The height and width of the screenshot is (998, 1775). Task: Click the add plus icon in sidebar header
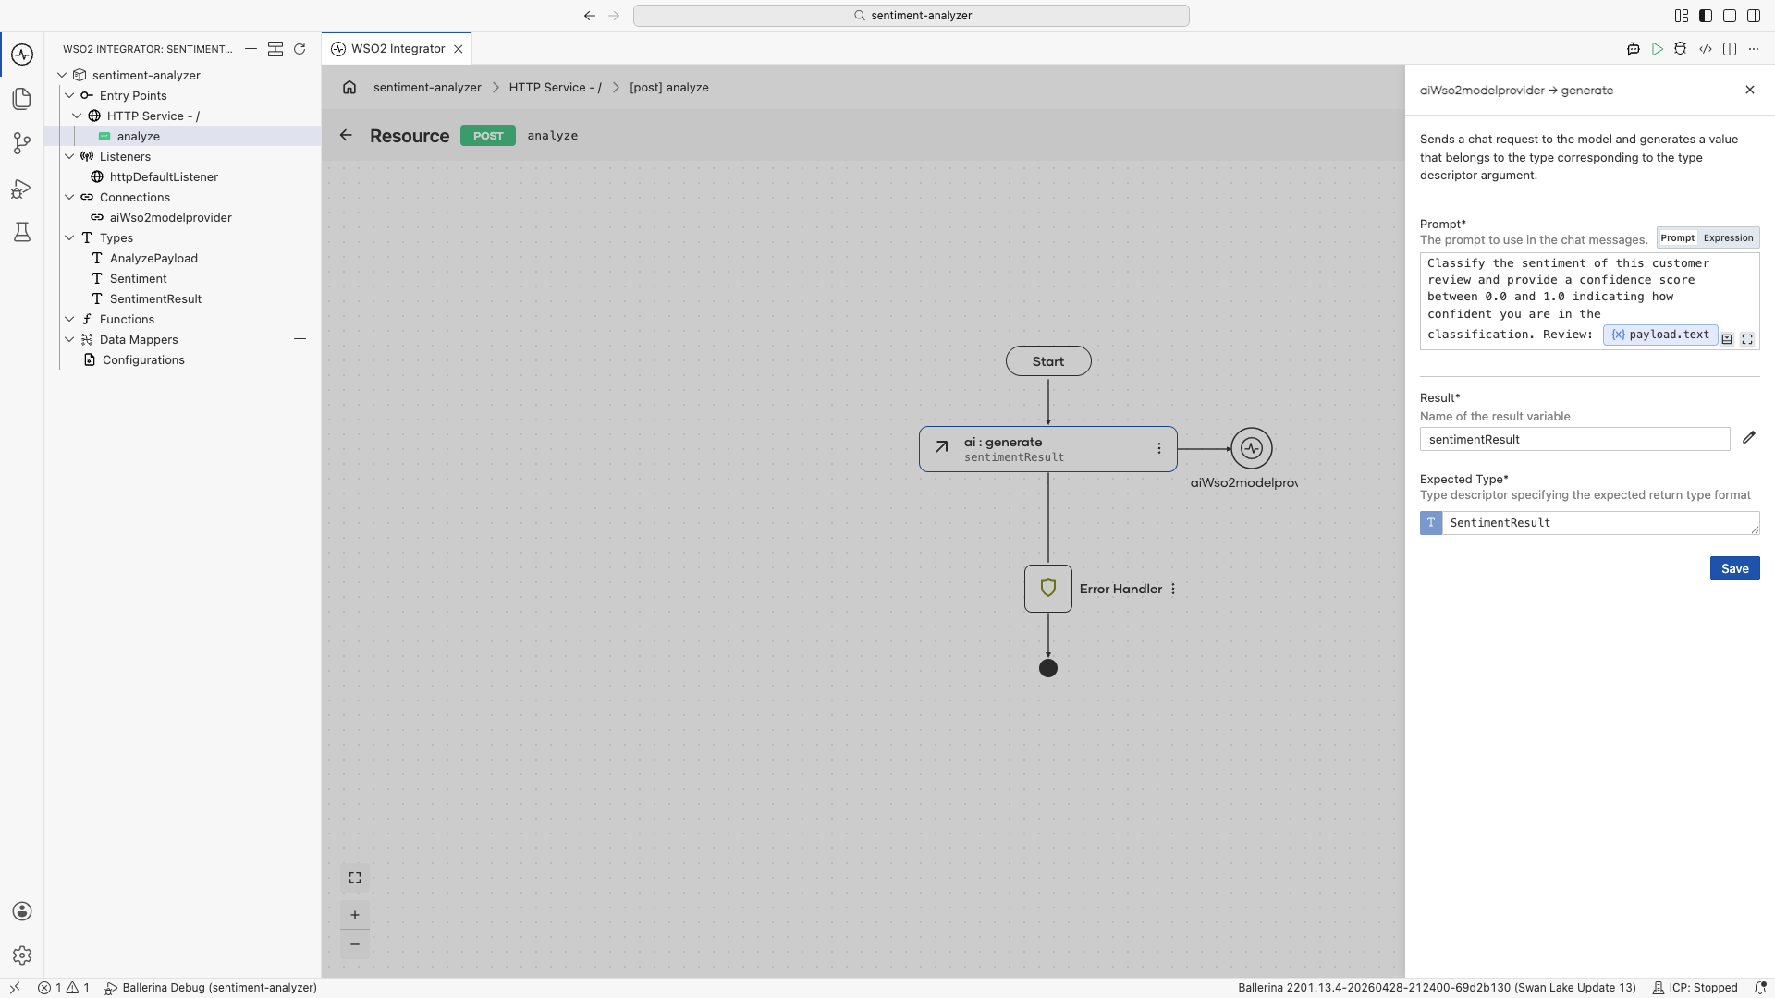(x=251, y=49)
